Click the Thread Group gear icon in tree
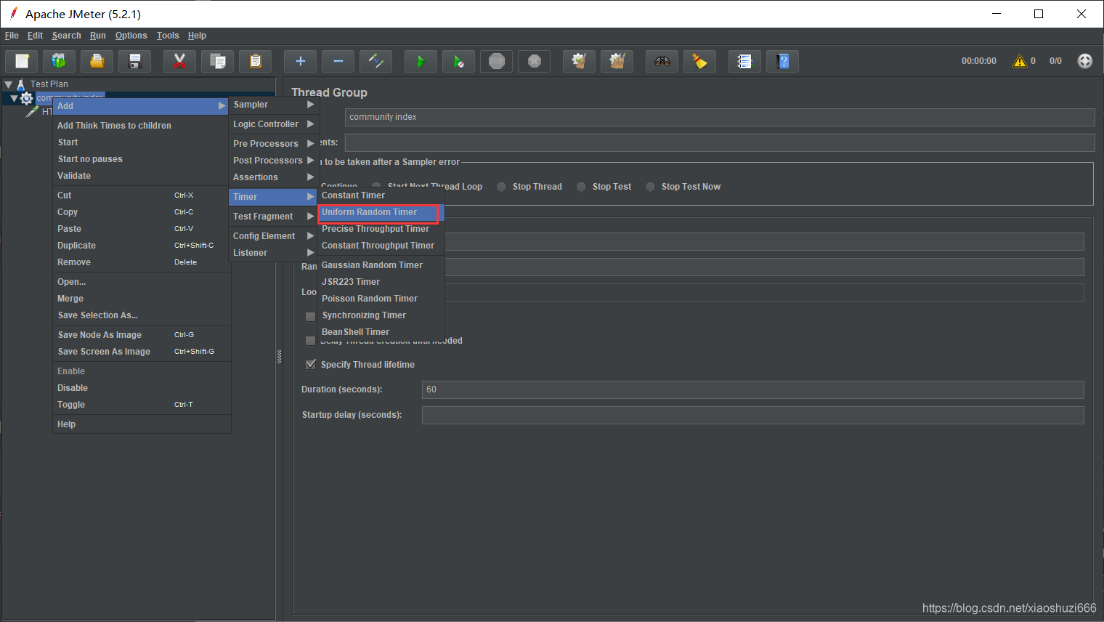Viewport: 1104px width, 622px height. (x=27, y=98)
